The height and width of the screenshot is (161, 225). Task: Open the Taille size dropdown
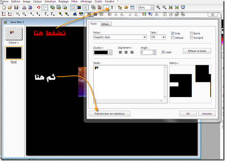point(163,37)
